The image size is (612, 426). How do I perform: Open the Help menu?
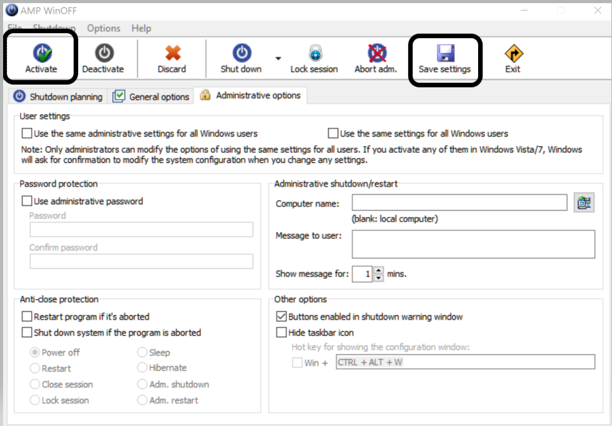tap(141, 28)
